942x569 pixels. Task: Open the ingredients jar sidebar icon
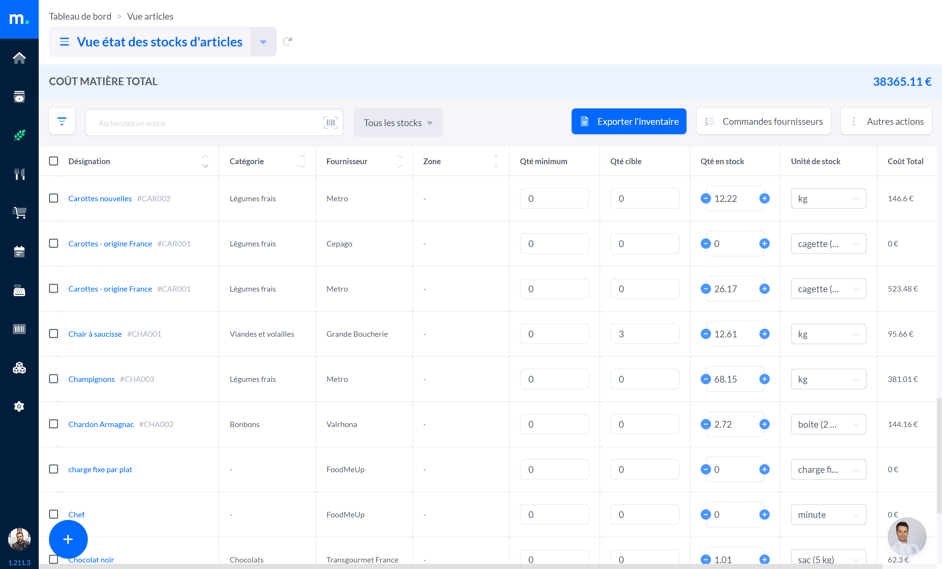click(x=19, y=97)
